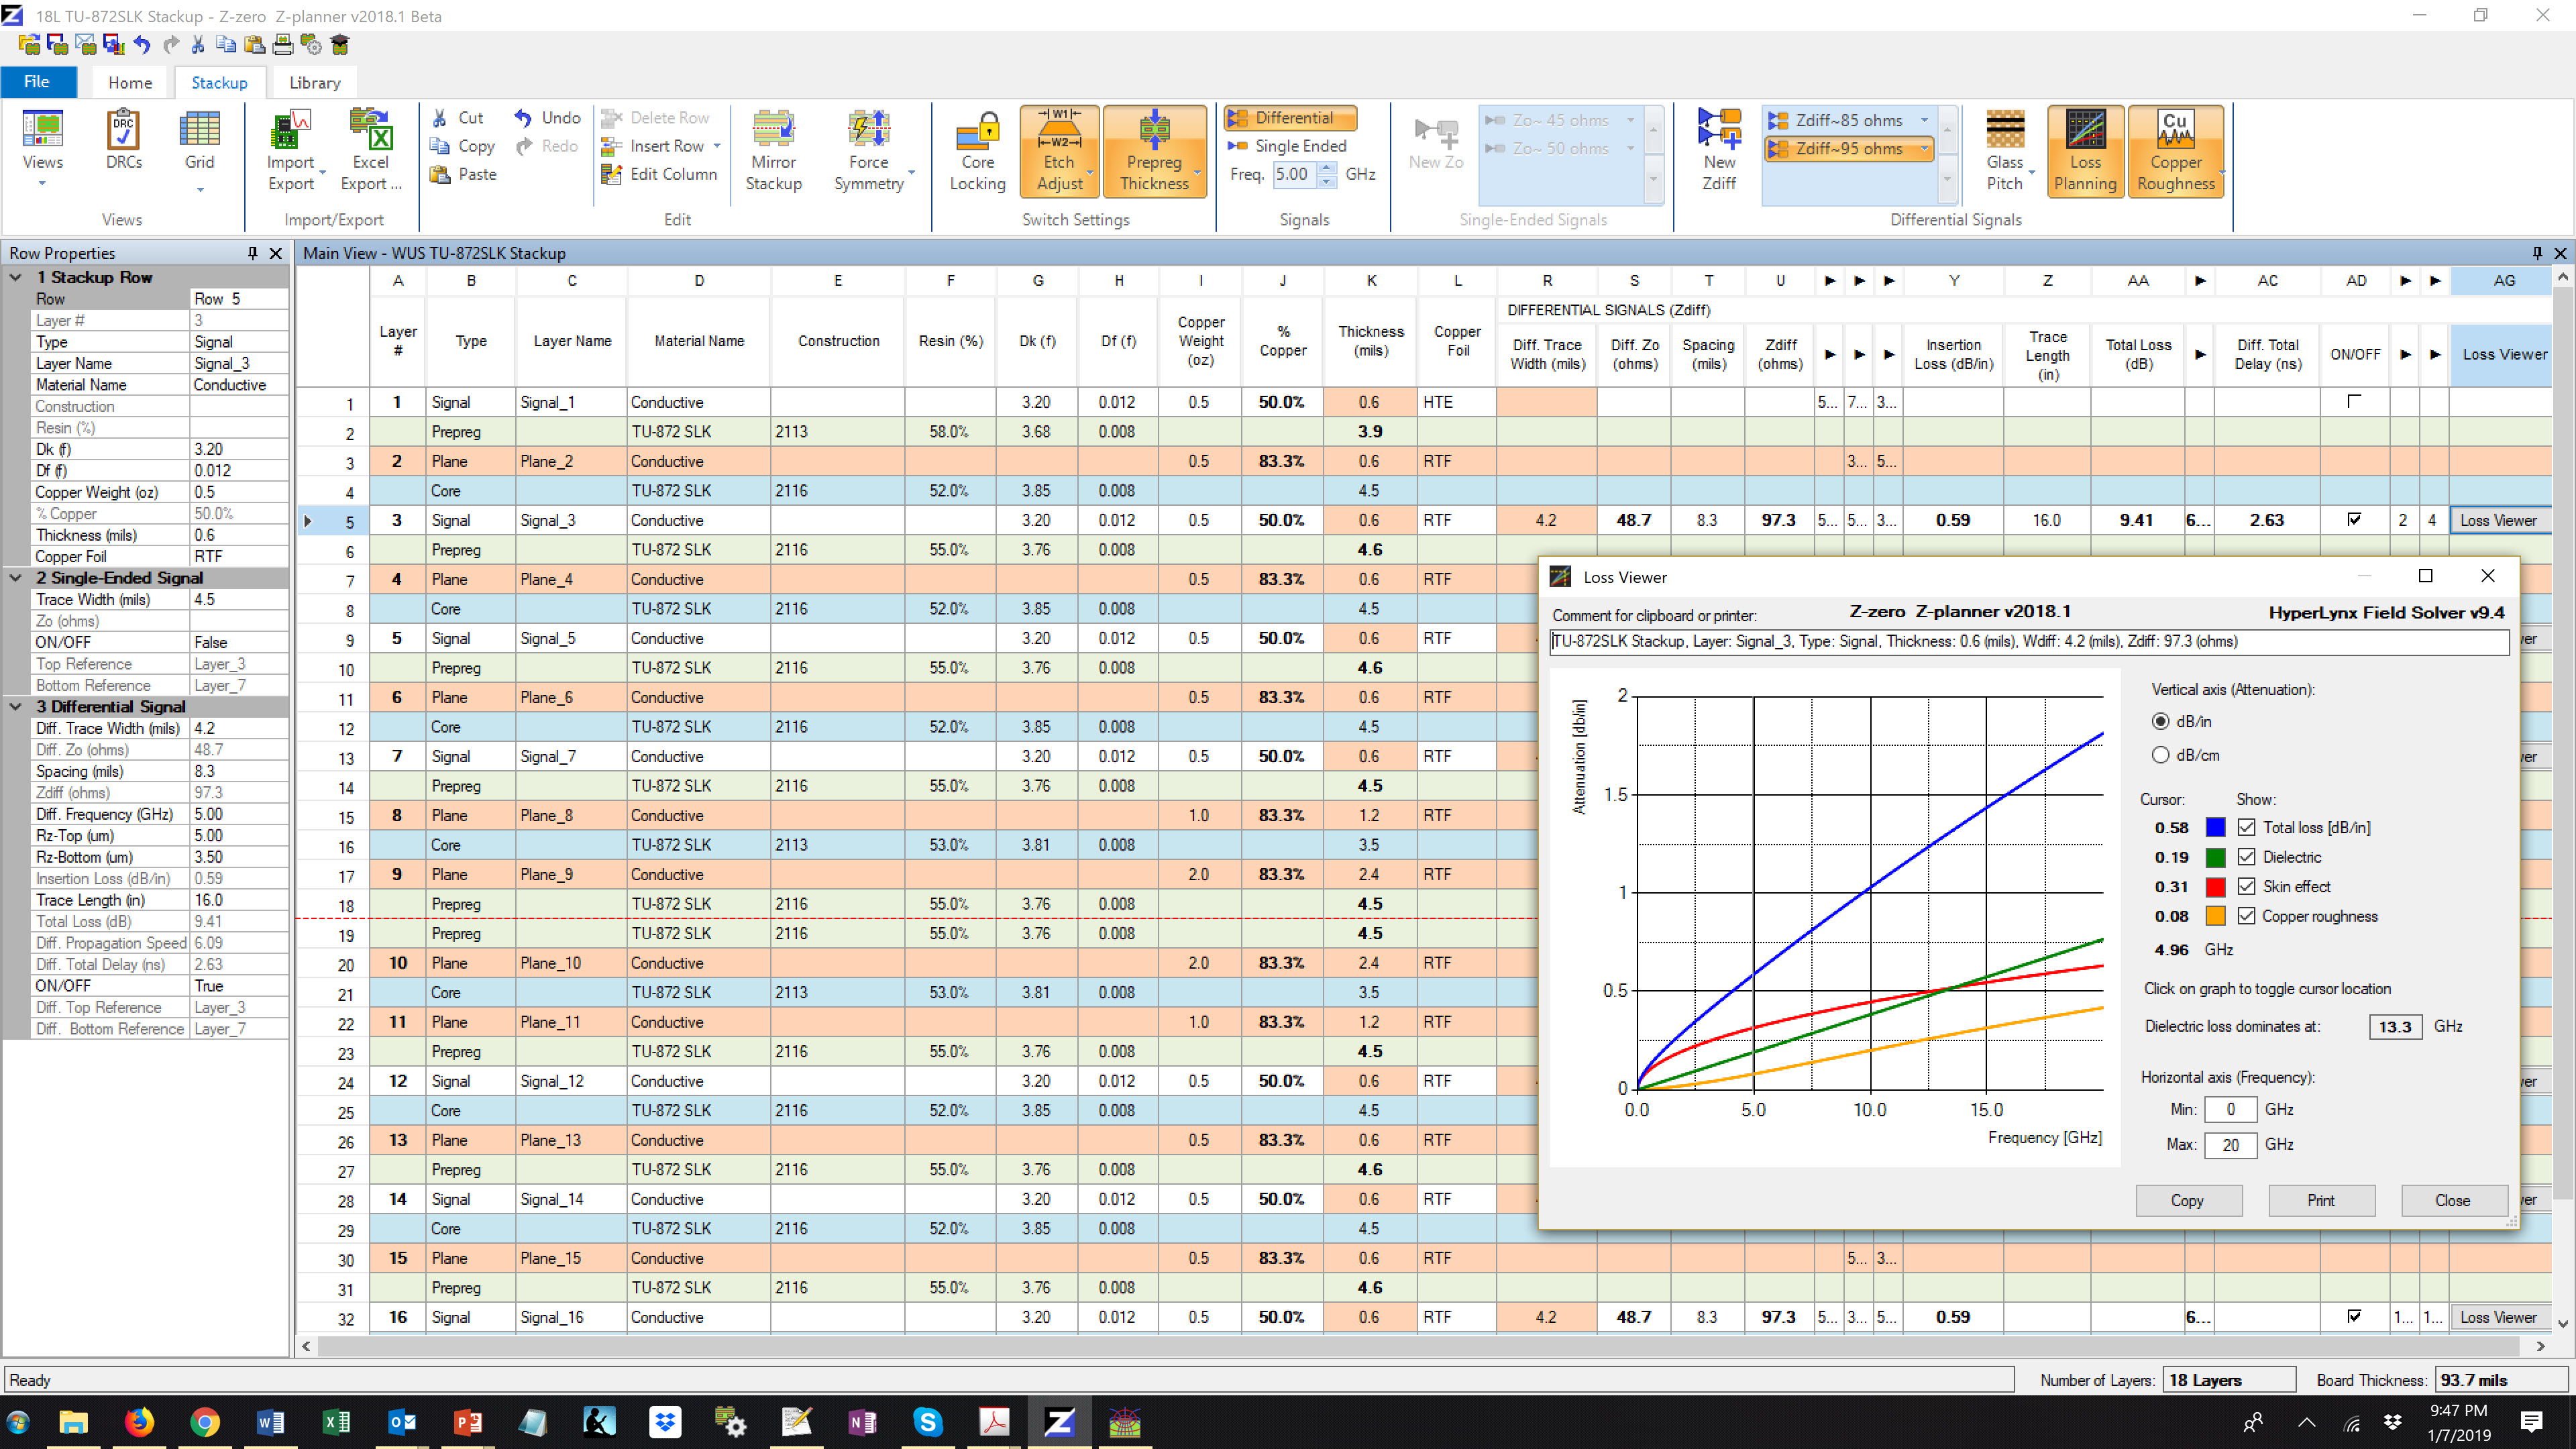Click the Etch Adjust switch icon
2576x1449 pixels.
pos(1059,150)
